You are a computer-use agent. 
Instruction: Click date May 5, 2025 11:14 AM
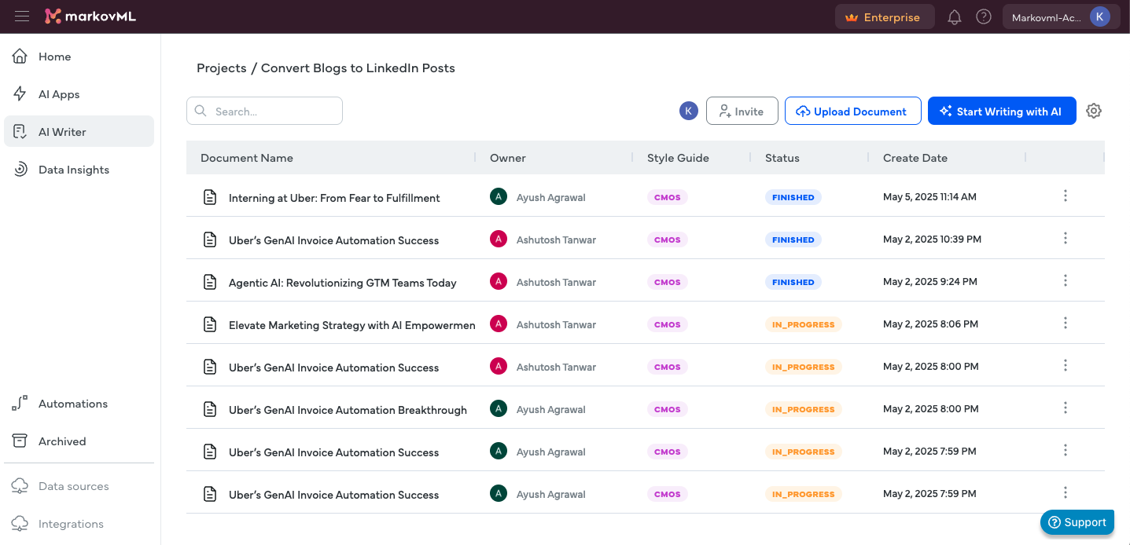[929, 197]
